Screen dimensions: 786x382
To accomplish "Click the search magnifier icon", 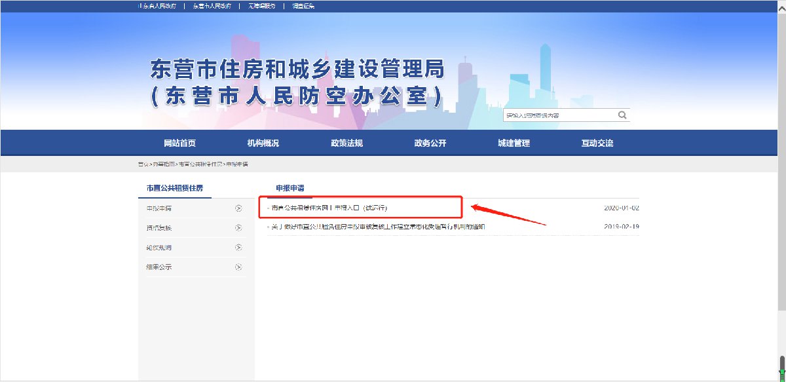I will (622, 115).
